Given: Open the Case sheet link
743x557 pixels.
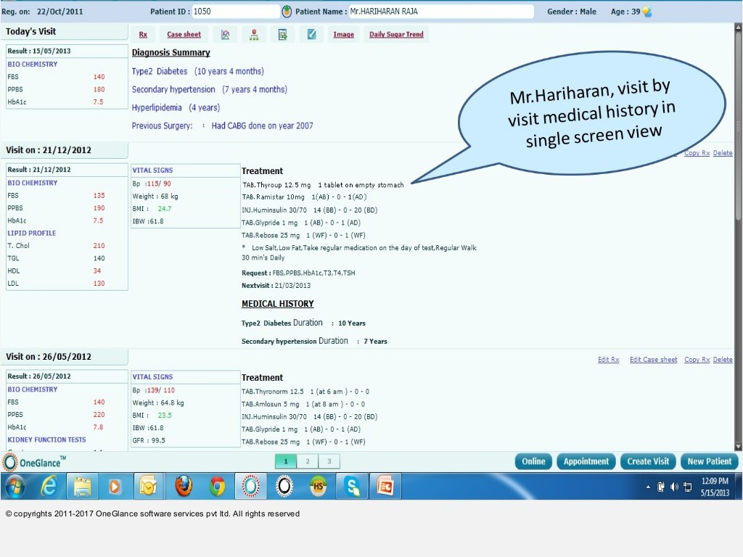Looking at the screenshot, I should 184,35.
